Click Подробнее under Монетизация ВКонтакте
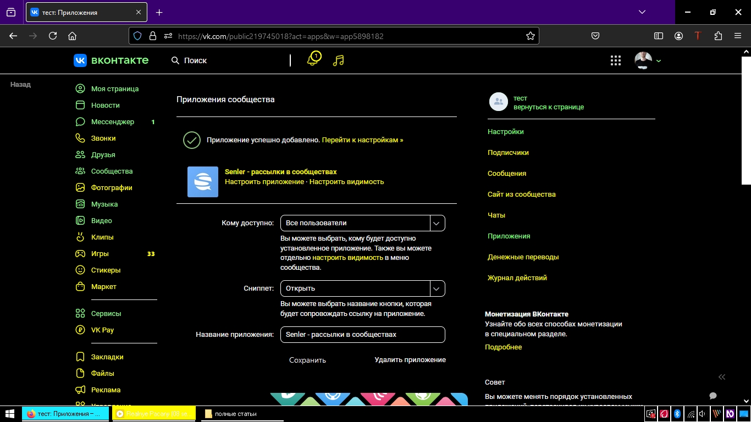 pyautogui.click(x=504, y=347)
